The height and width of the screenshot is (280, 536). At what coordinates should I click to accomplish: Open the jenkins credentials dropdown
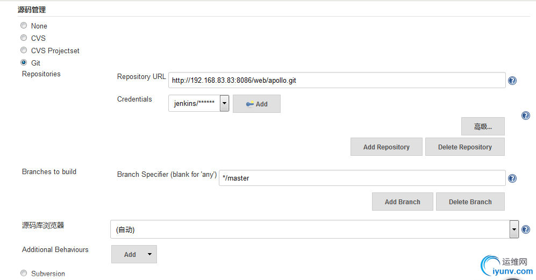[x=198, y=103]
